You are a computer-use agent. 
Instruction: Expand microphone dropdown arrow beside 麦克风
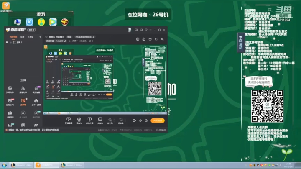click(x=114, y=120)
